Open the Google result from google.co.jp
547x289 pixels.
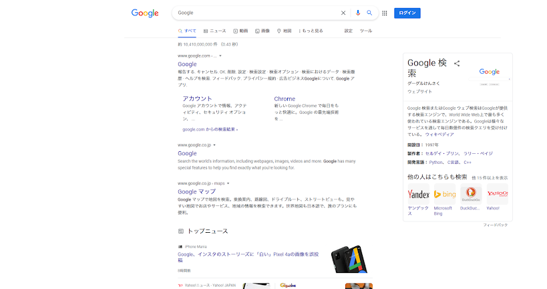(187, 153)
